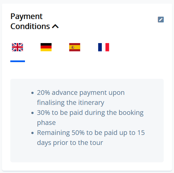Image resolution: width=174 pixels, height=173 pixels.
Task: Click the pencil edit icon
Action: (x=161, y=20)
